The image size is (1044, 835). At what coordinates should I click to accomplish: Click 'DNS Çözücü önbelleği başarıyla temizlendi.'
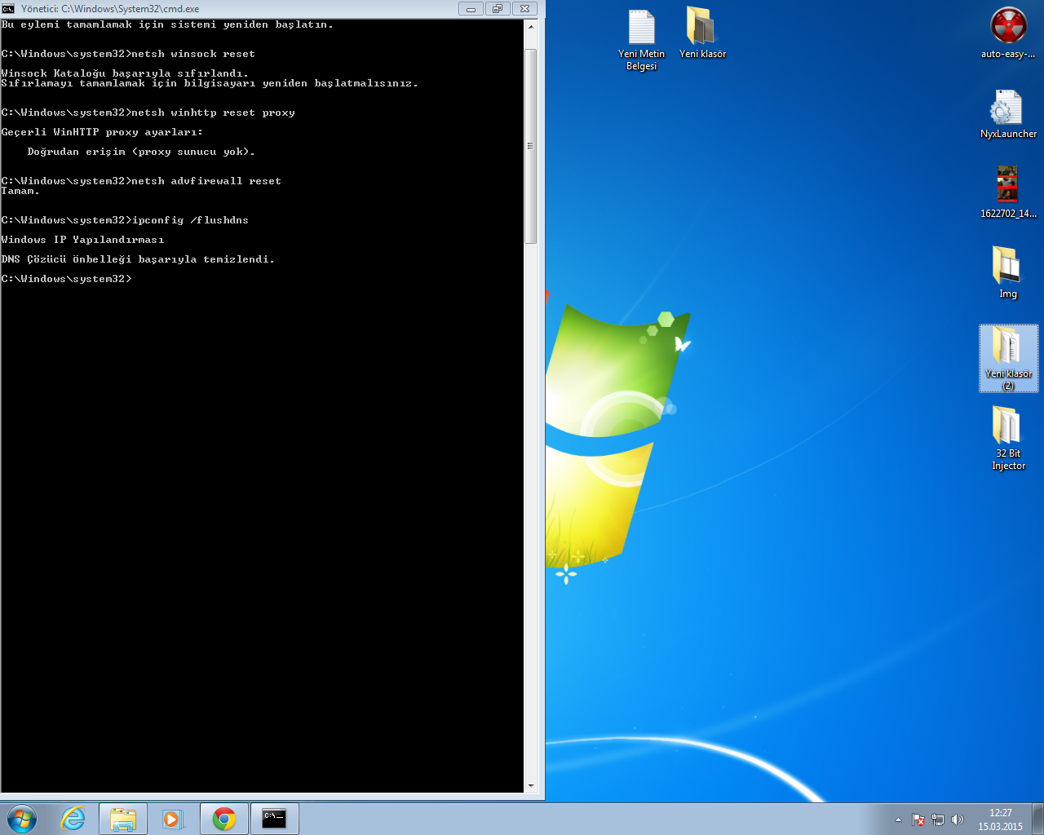click(x=138, y=259)
